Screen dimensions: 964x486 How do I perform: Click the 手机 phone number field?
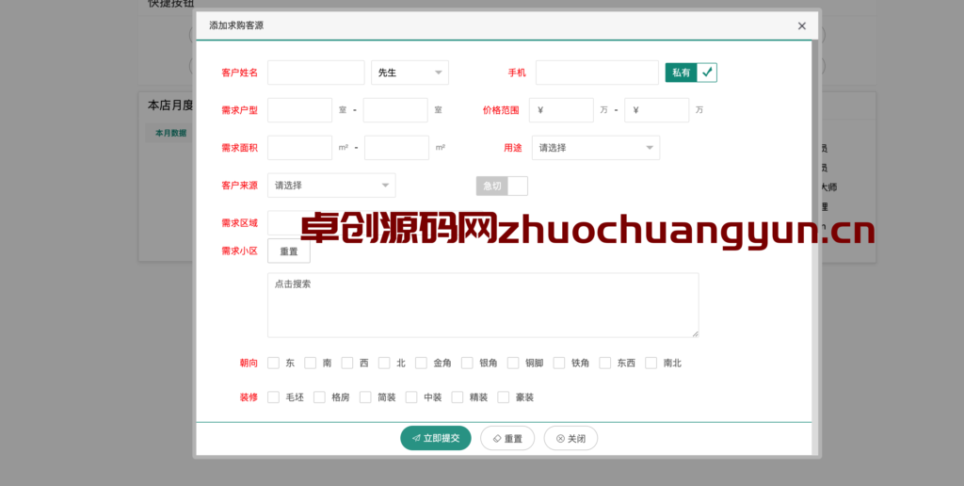pyautogui.click(x=597, y=73)
